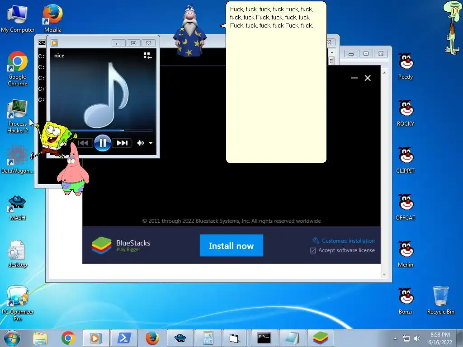Open the File Explorer taskbar icon
Viewport: 463px width, 347px height.
(x=40, y=338)
